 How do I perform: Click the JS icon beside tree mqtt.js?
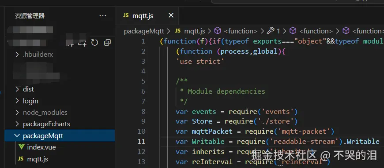pyautogui.click(x=21, y=159)
